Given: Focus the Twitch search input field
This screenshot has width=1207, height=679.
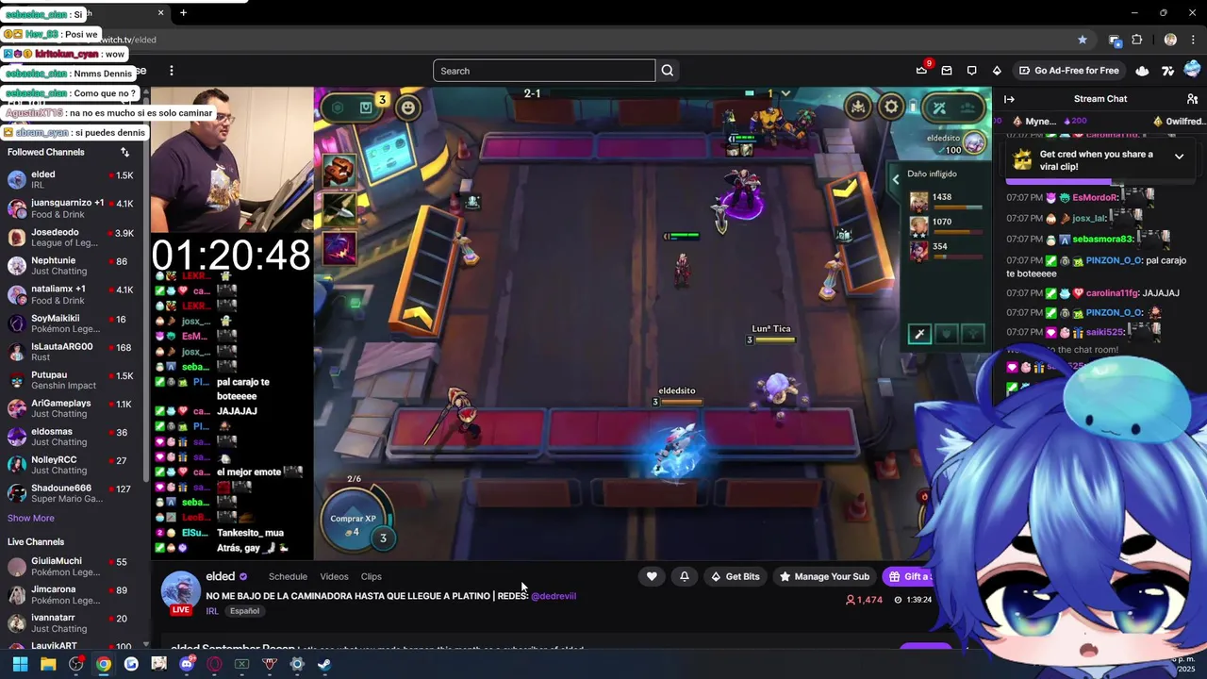Looking at the screenshot, I should point(544,71).
